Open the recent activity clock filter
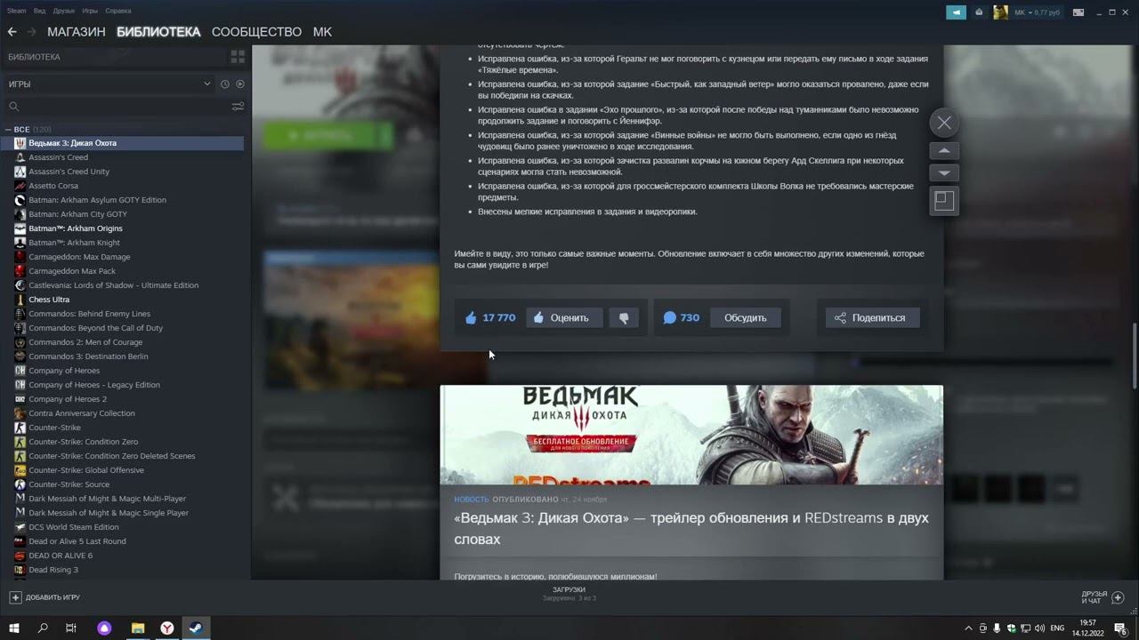 225,84
